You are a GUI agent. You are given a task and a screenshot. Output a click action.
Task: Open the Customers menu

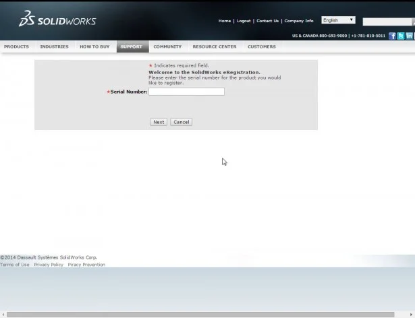point(261,46)
